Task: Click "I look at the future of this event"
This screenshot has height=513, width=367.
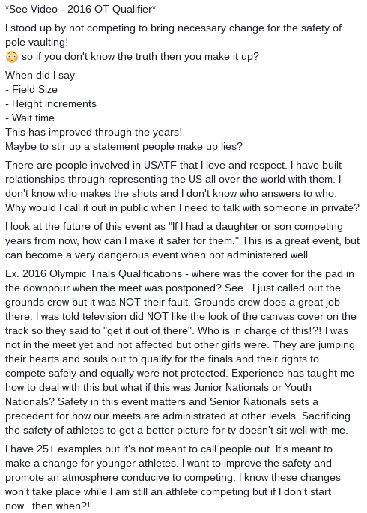Action: [85, 227]
